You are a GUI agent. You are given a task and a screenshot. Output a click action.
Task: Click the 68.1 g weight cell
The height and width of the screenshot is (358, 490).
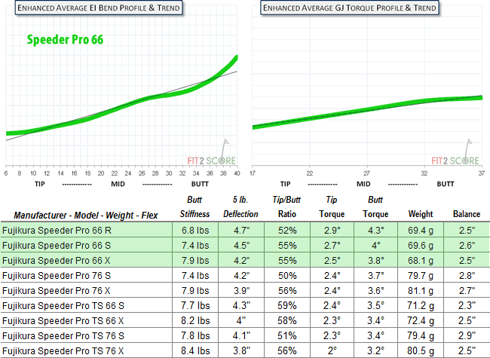coord(421,260)
